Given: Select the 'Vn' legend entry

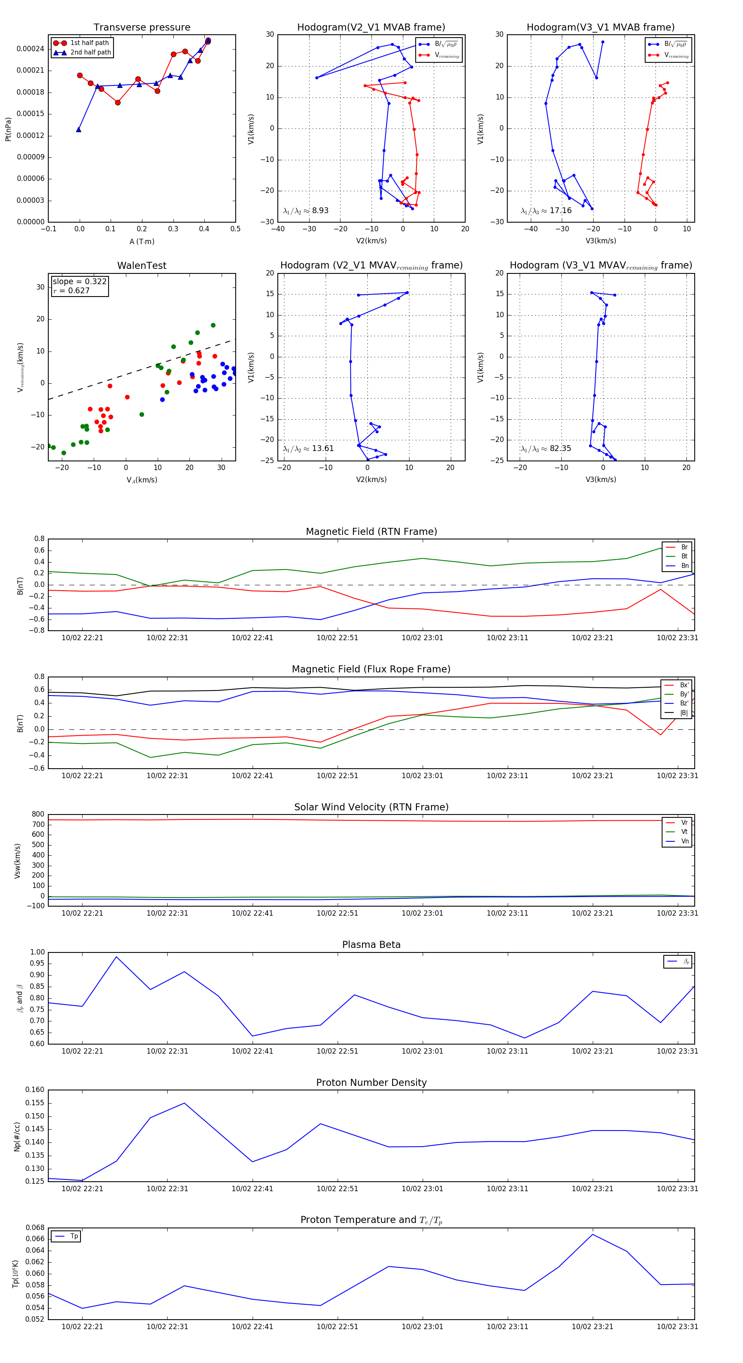Looking at the screenshot, I should (677, 841).
